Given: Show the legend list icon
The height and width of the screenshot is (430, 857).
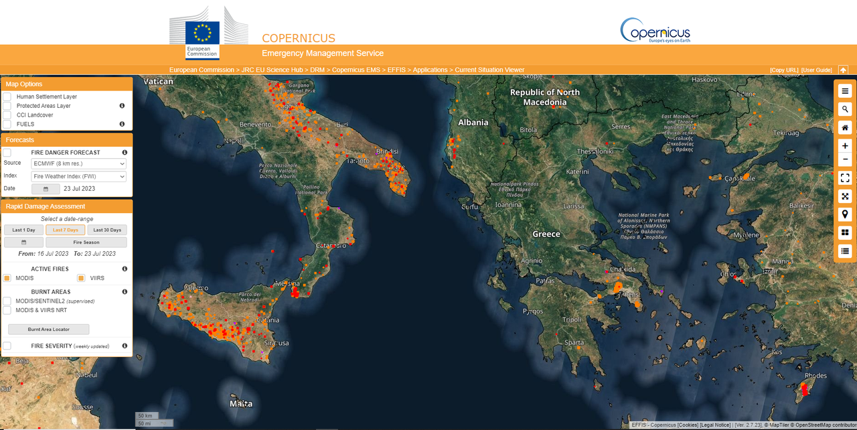Looking at the screenshot, I should [x=845, y=251].
